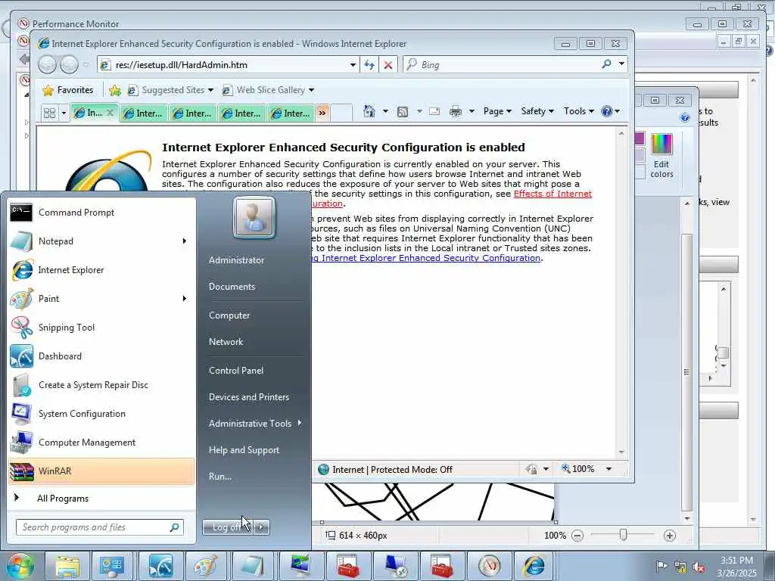775x581 pixels.
Task: Open the search provider dropdown arrow
Action: (622, 64)
